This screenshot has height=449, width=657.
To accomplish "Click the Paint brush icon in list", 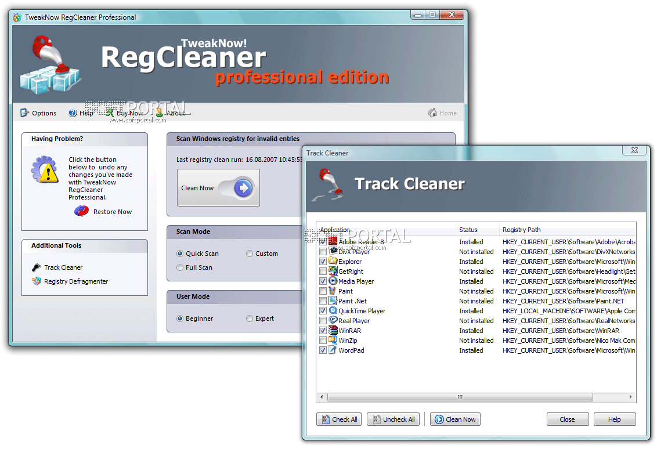I will coord(333,291).
